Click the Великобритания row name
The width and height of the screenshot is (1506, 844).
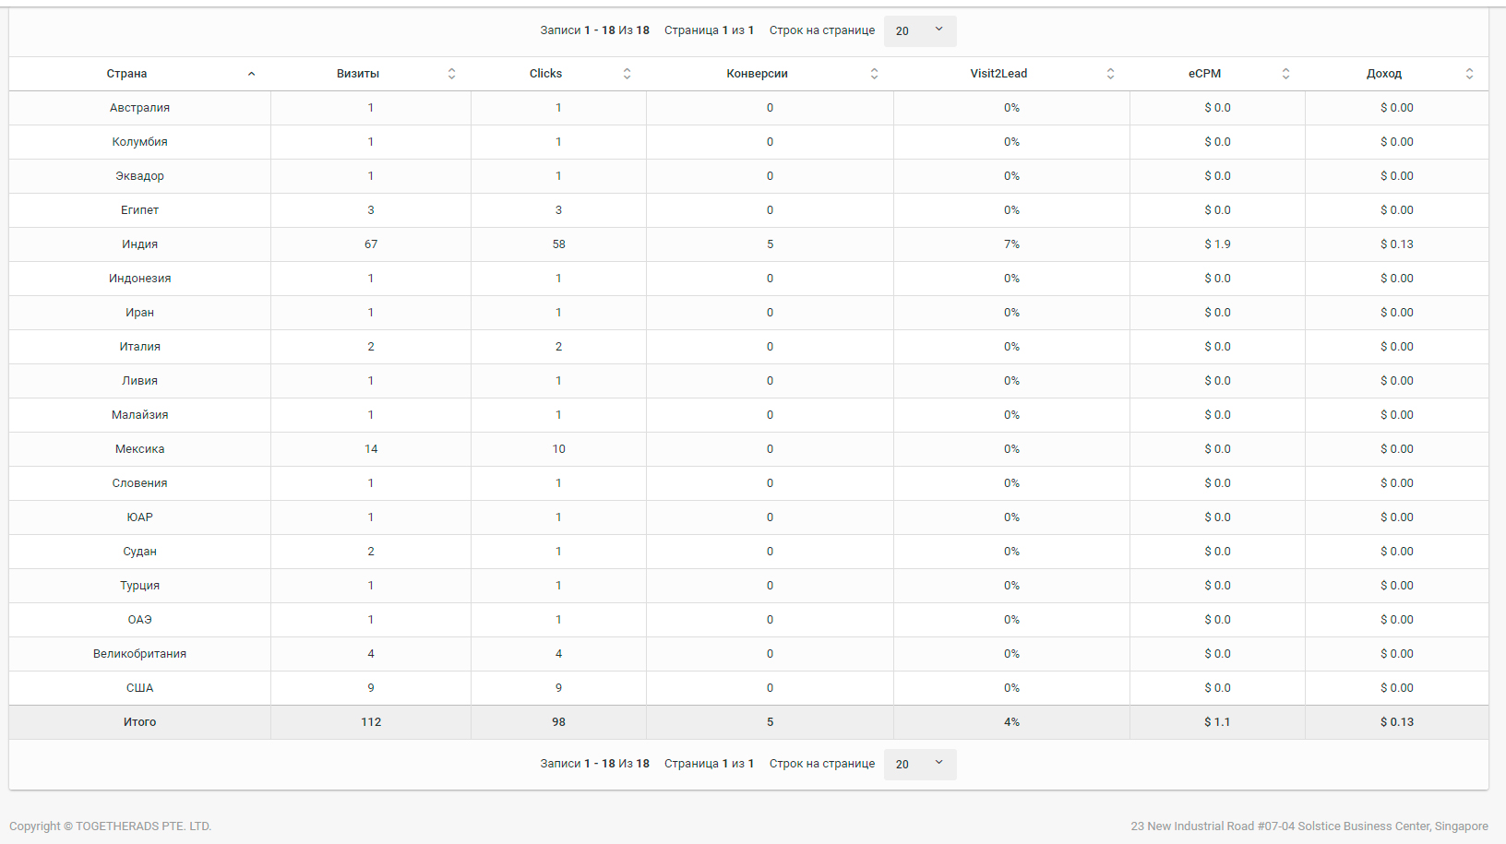coord(139,654)
